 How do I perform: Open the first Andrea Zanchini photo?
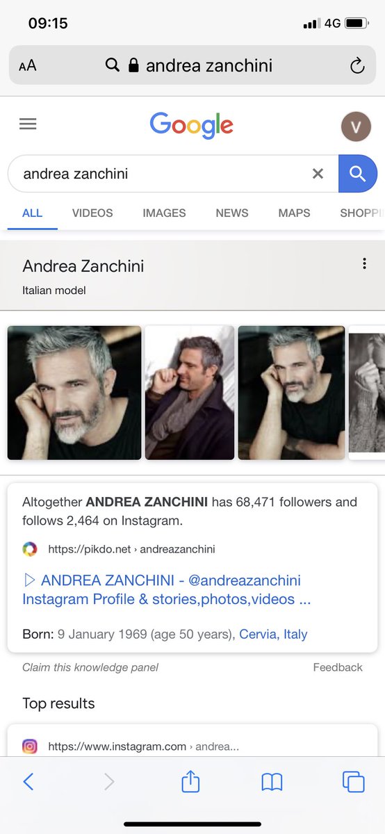(74, 393)
